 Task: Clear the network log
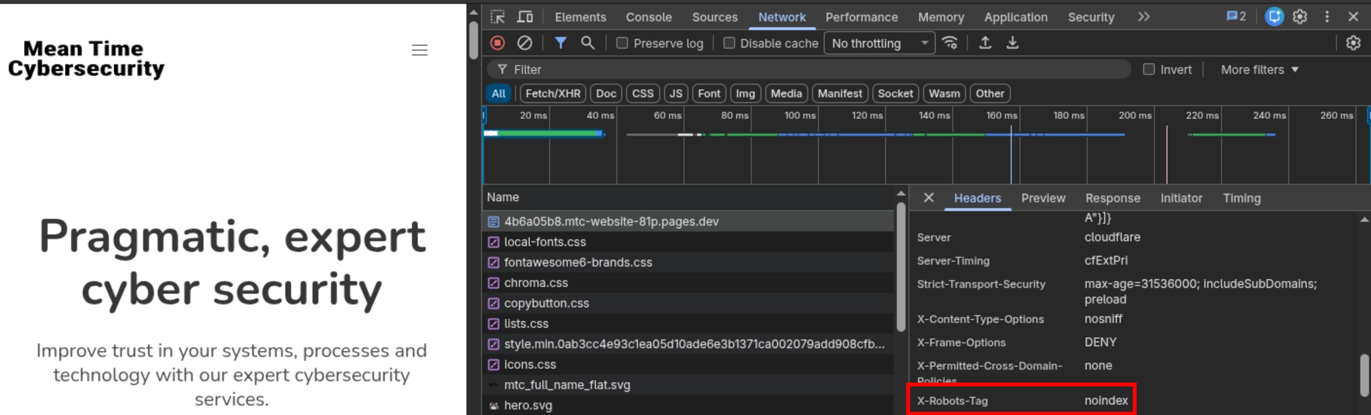coord(525,43)
